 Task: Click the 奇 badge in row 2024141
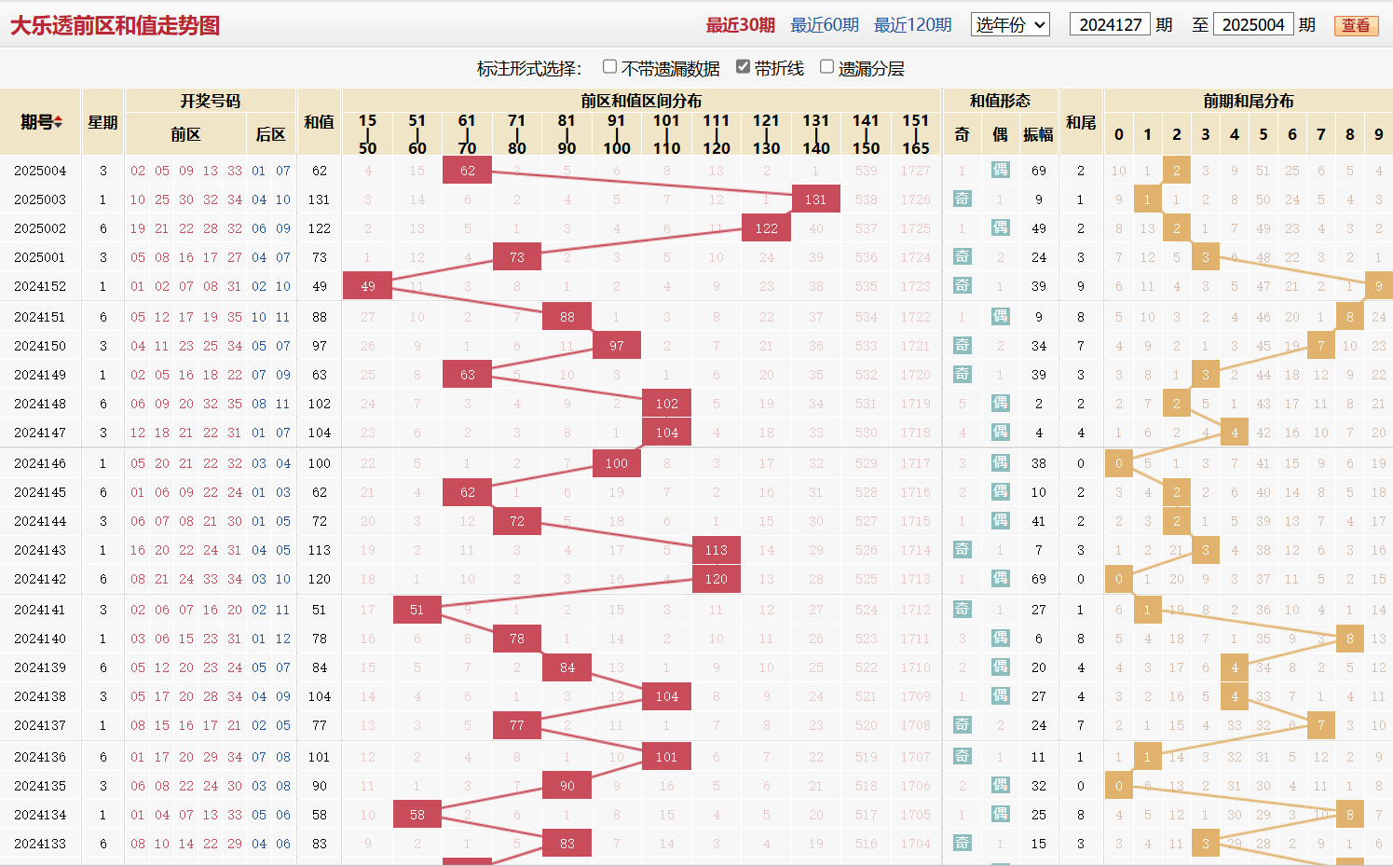tap(962, 610)
